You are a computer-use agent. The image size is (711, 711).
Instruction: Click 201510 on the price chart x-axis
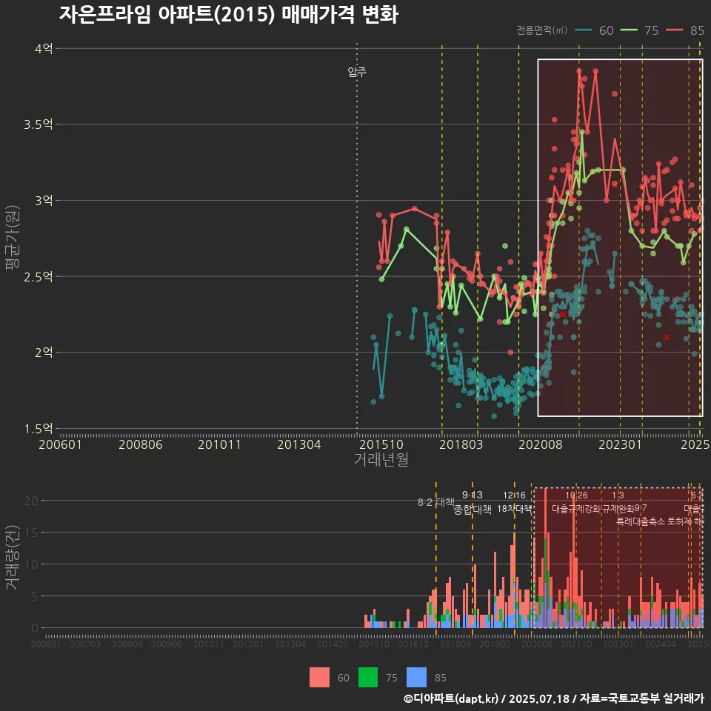[x=381, y=444]
